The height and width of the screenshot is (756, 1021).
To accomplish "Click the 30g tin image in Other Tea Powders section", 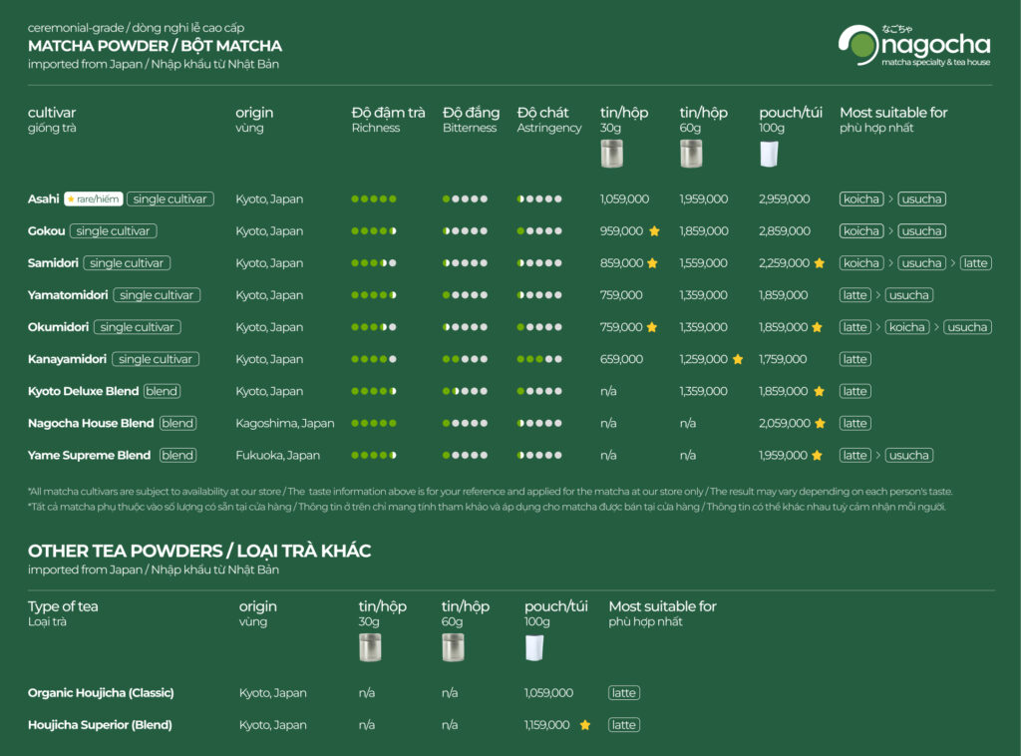I will (x=370, y=647).
